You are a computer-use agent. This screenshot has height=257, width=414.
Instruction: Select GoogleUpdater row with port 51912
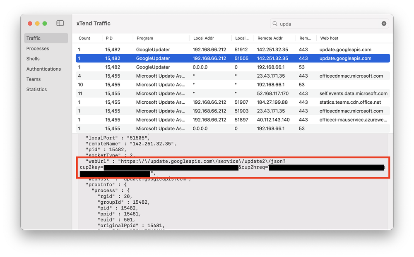[233, 50]
